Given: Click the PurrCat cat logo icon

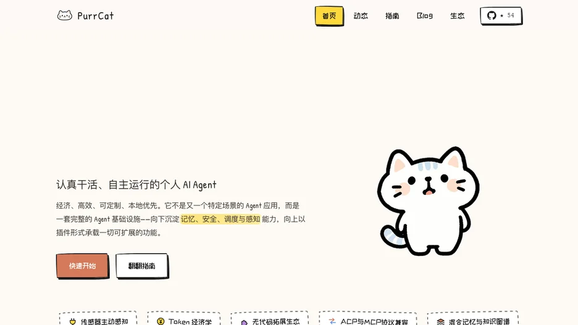Looking at the screenshot, I should [x=64, y=15].
